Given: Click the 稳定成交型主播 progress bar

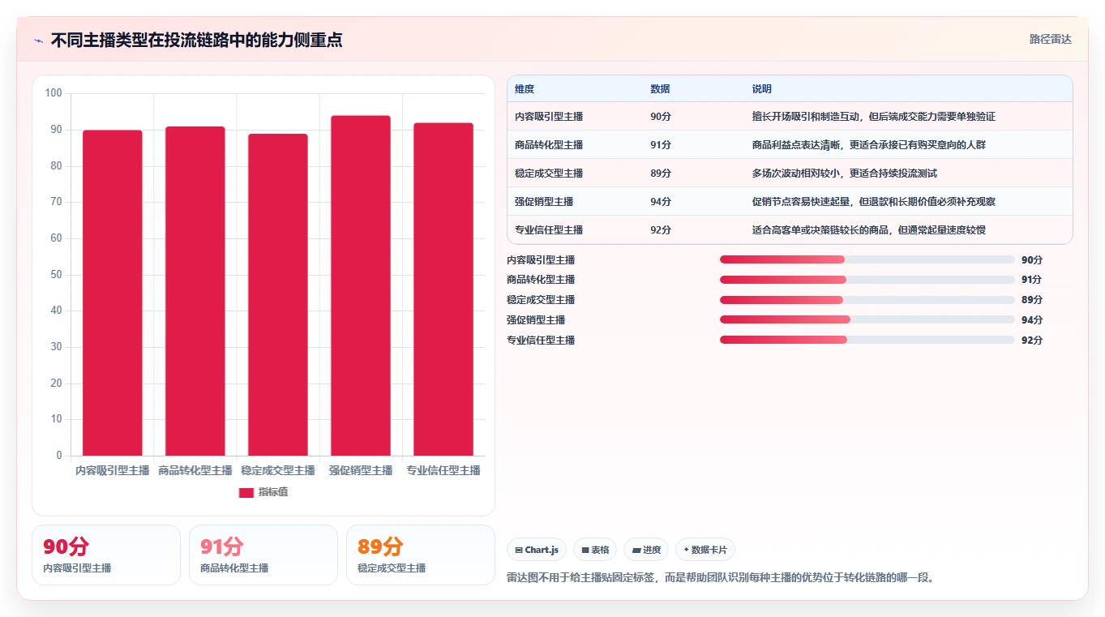Looking at the screenshot, I should [867, 300].
